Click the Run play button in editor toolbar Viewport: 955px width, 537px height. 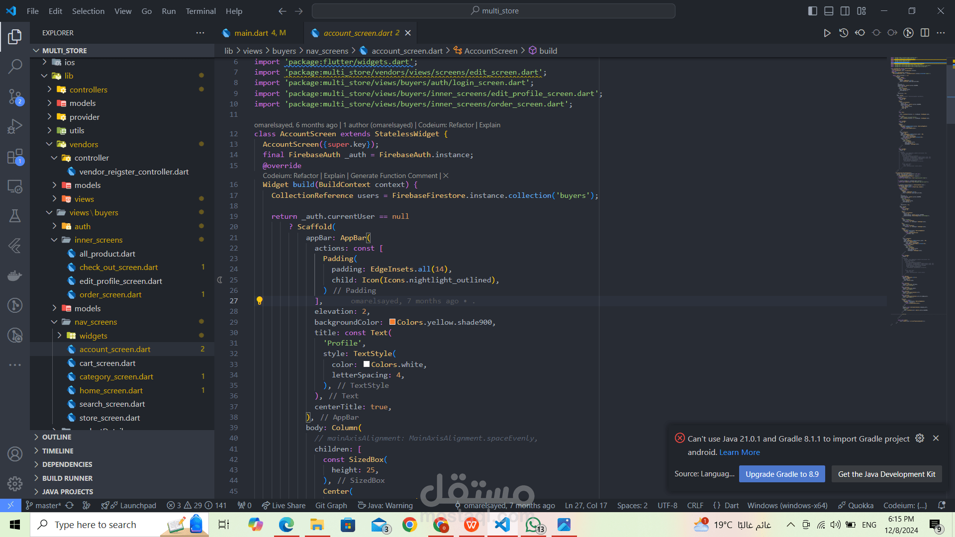(827, 33)
